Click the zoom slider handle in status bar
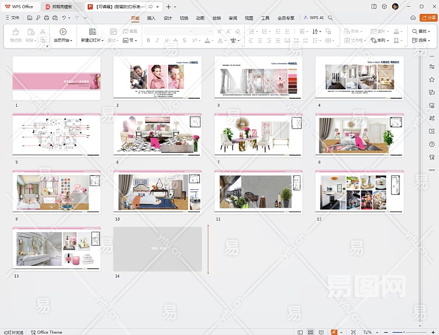Screen dimensions: 439x335 403,332
